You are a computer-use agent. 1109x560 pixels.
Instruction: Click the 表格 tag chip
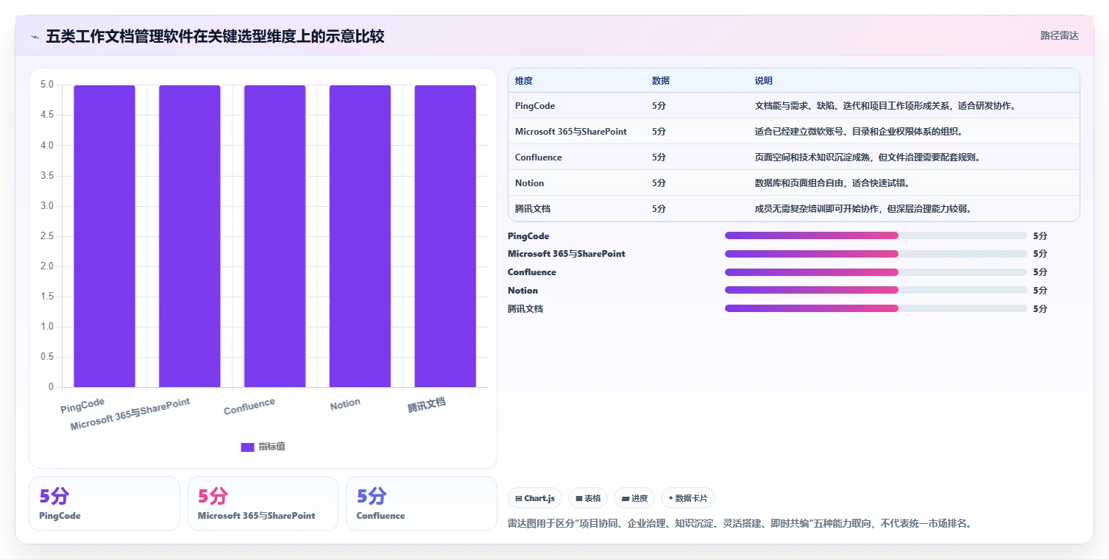[x=588, y=498]
